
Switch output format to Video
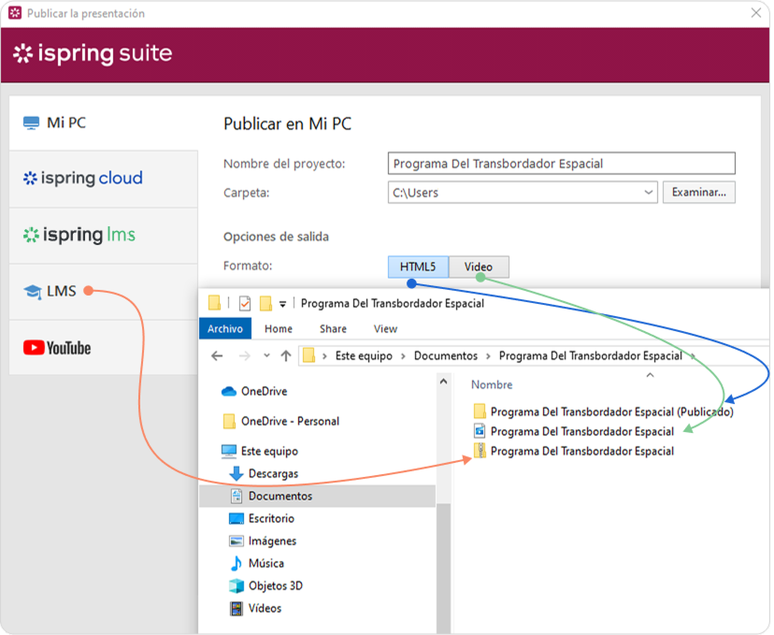pos(478,267)
